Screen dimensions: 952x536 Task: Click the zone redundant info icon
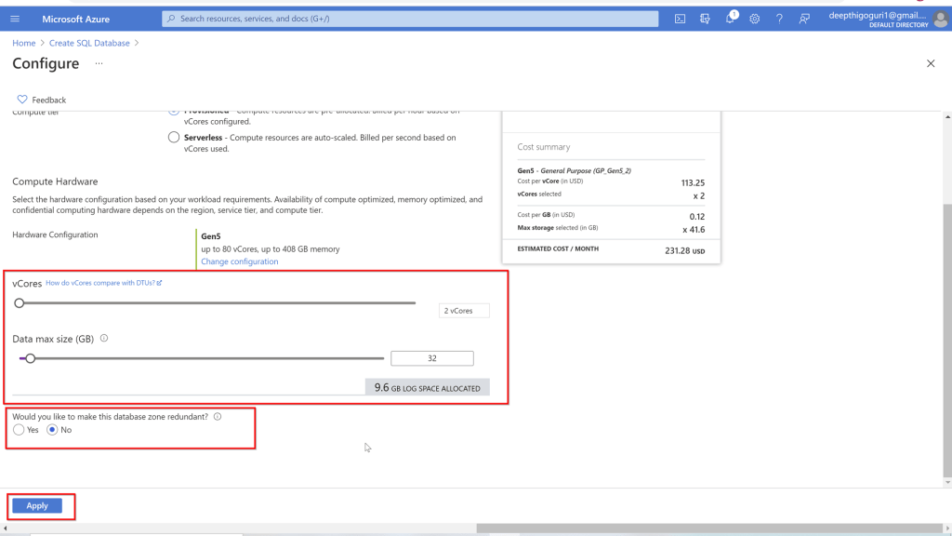(x=218, y=417)
